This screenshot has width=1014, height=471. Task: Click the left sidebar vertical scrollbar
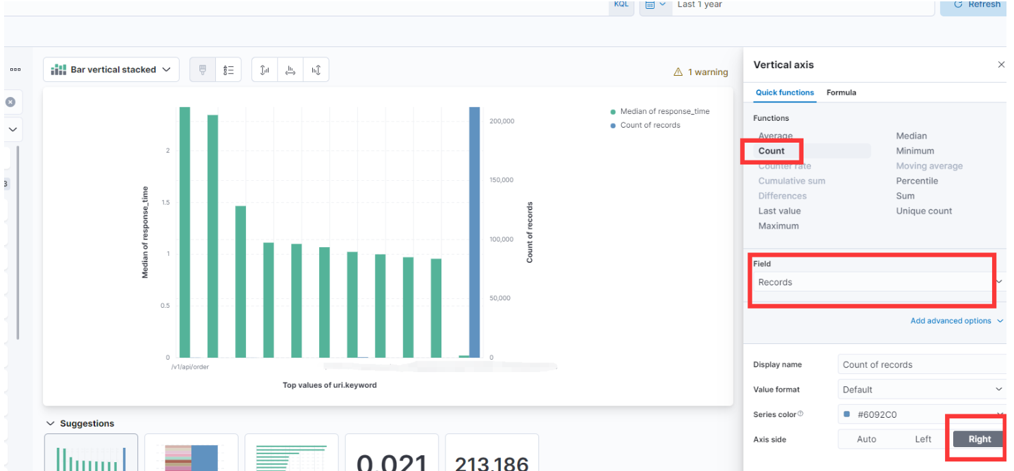(18, 242)
